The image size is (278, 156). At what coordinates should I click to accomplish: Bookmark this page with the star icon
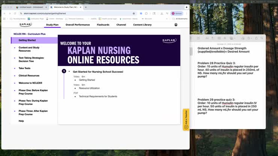(134, 13)
